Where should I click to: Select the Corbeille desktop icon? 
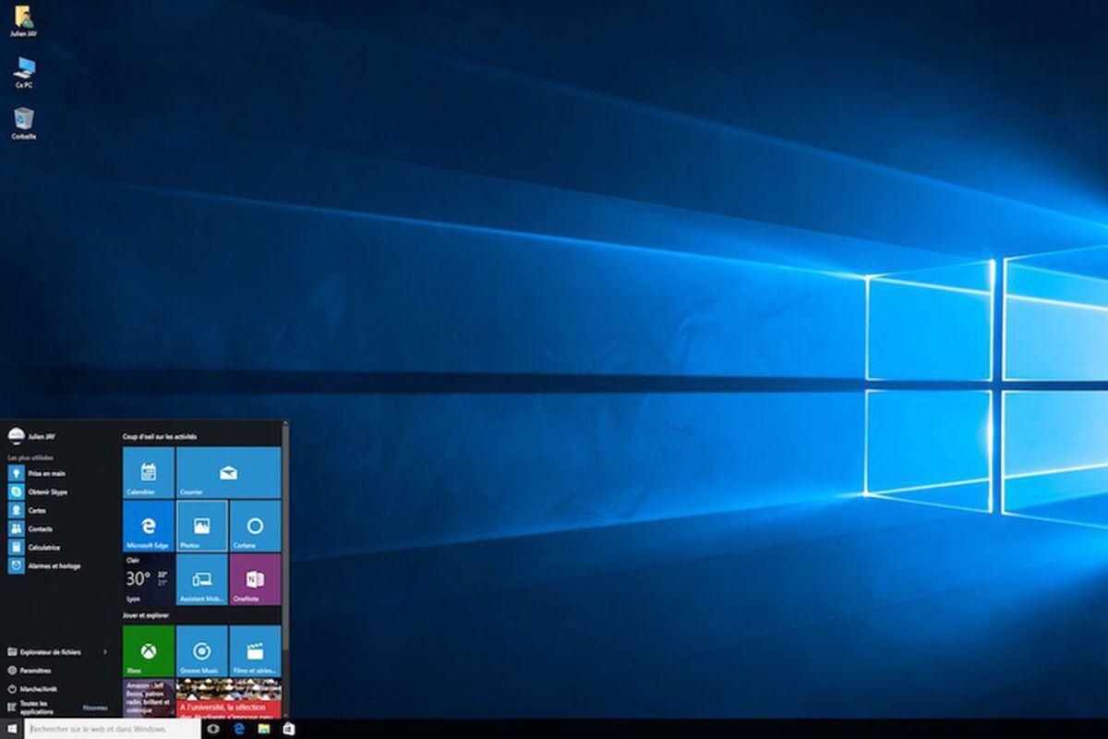(x=24, y=122)
